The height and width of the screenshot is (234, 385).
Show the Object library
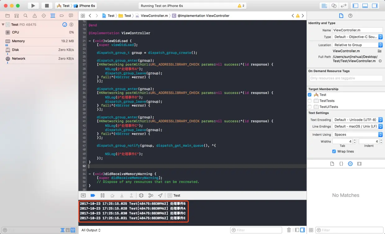click(350, 164)
